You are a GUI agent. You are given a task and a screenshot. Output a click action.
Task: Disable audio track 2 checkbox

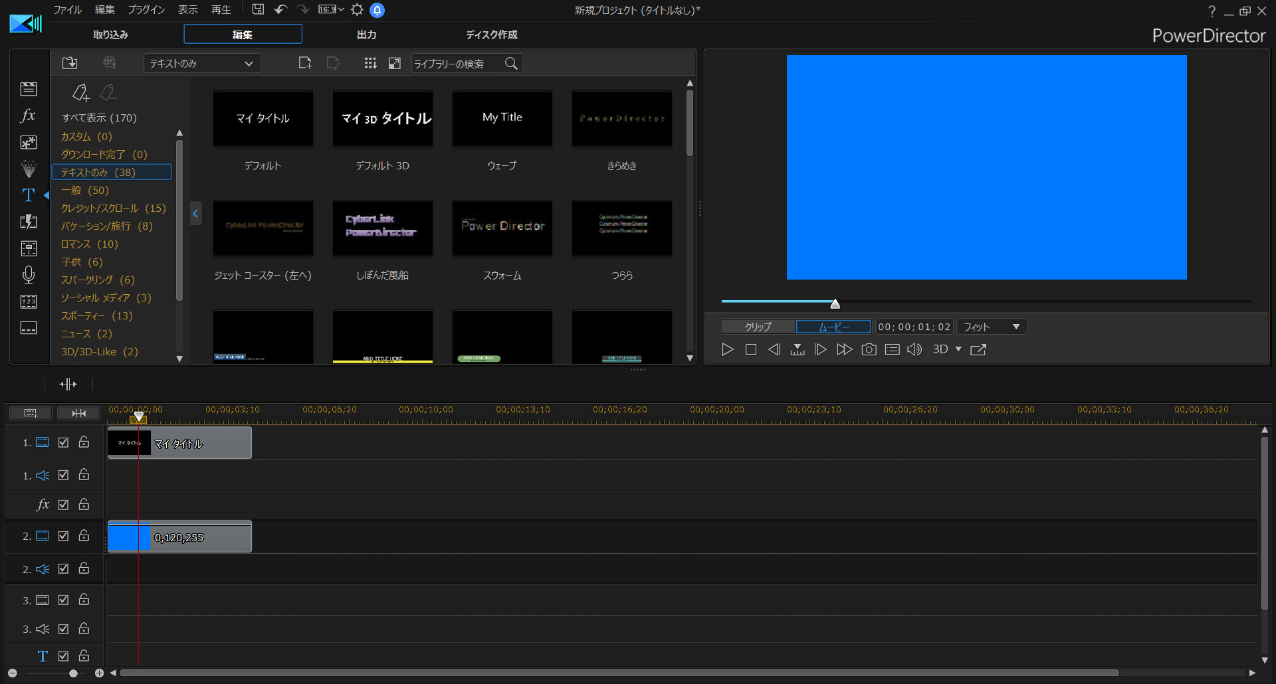point(64,568)
